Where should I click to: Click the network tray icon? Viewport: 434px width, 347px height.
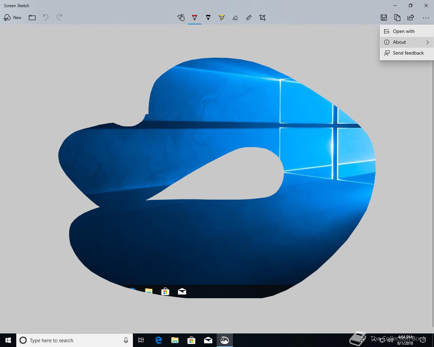tap(382, 340)
